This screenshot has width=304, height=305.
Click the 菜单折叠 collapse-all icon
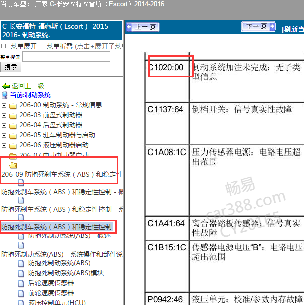coord(41,46)
